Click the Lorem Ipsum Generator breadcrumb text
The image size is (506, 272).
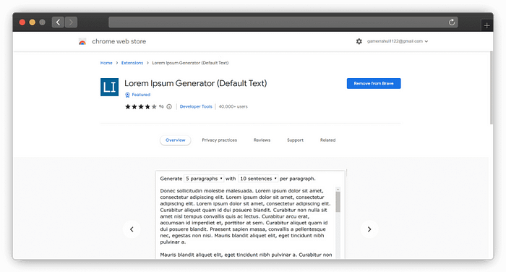click(x=190, y=63)
